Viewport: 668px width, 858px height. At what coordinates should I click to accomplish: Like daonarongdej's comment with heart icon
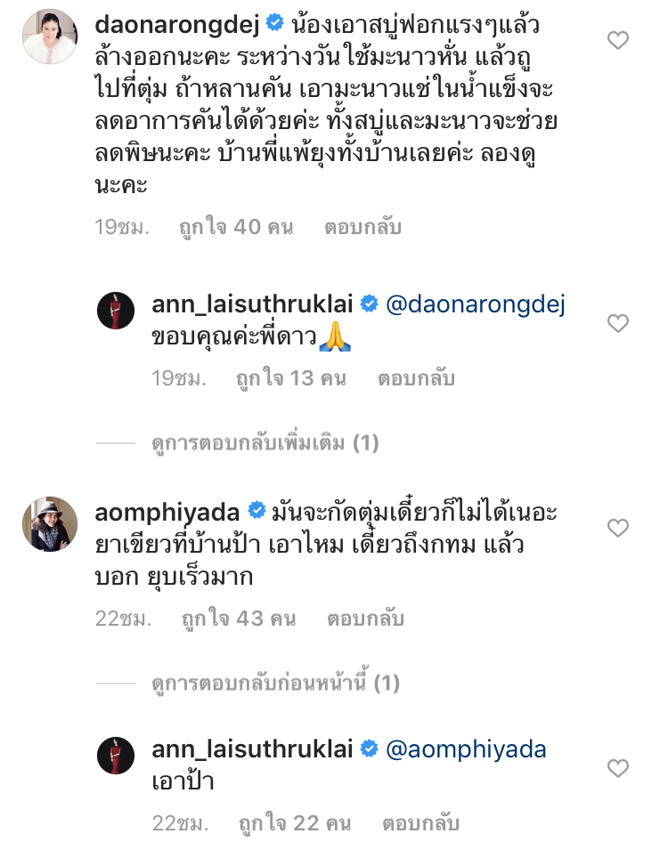click(617, 40)
